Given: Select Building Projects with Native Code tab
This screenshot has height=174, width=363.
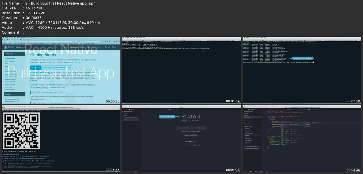Looking at the screenshot, I should (57, 68).
